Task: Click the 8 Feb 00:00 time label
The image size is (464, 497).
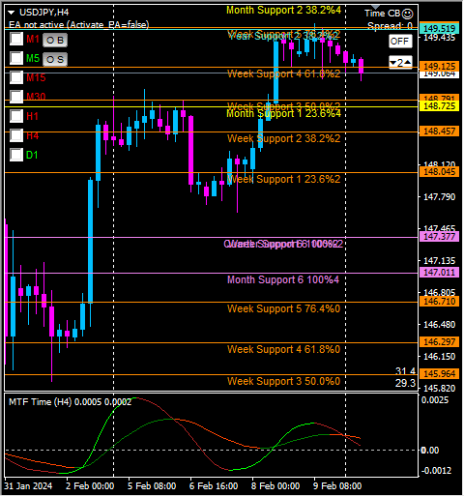Action: coord(275,486)
